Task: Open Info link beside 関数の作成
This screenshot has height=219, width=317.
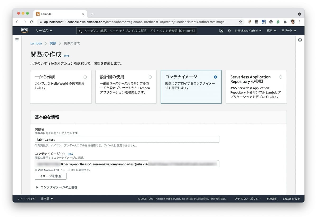Action: [x=67, y=56]
